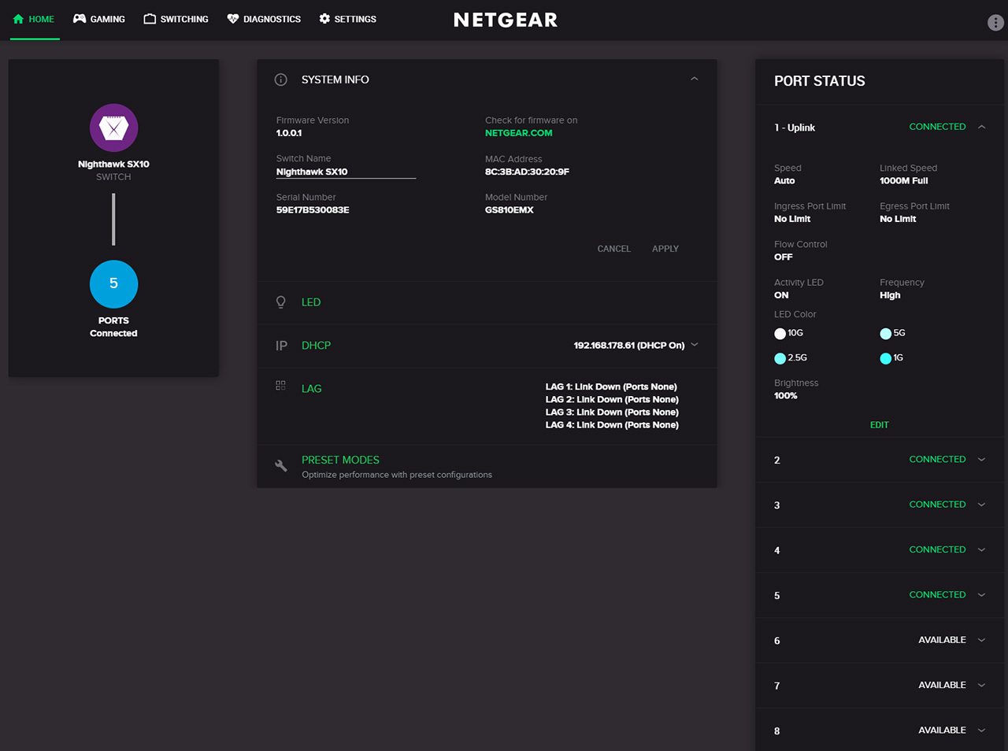Click the firmware version 1.0.0.1

pyautogui.click(x=288, y=133)
